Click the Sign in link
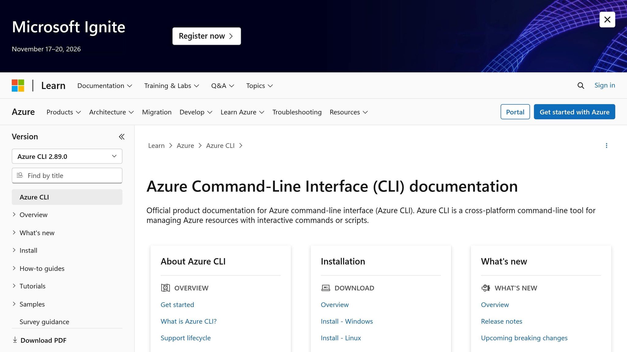The height and width of the screenshot is (352, 627). pyautogui.click(x=605, y=85)
